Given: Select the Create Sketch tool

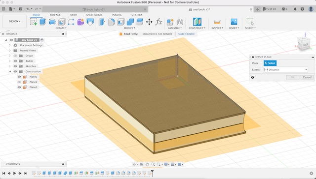Looking at the screenshot, I should [34, 22].
